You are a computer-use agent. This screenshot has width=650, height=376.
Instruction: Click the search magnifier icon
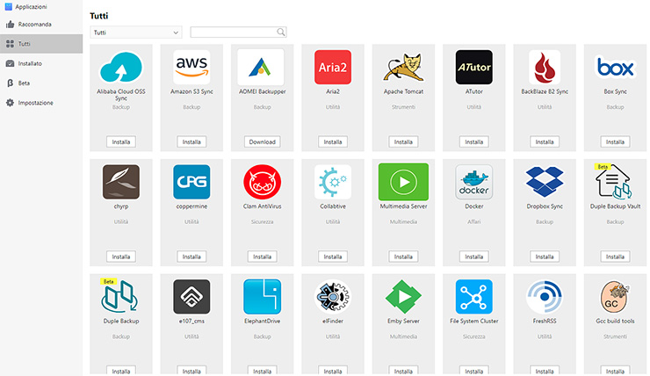click(x=281, y=33)
